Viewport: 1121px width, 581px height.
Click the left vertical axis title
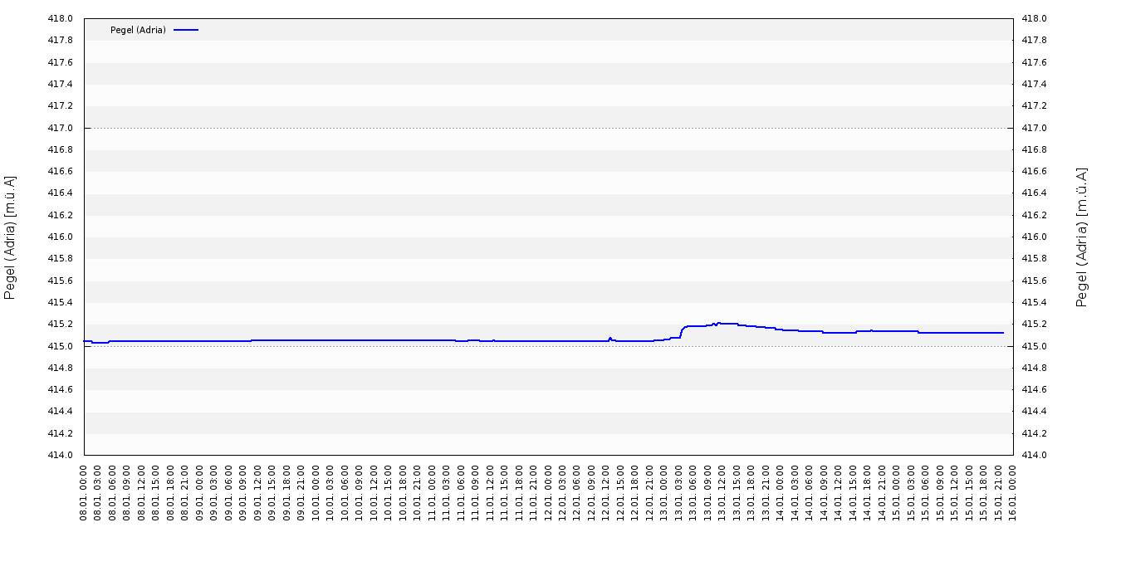pyautogui.click(x=10, y=237)
